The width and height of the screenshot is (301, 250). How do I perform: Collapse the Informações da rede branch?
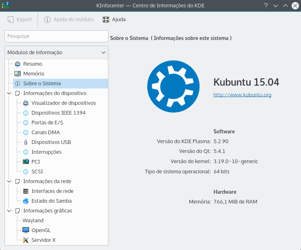coord(9,181)
